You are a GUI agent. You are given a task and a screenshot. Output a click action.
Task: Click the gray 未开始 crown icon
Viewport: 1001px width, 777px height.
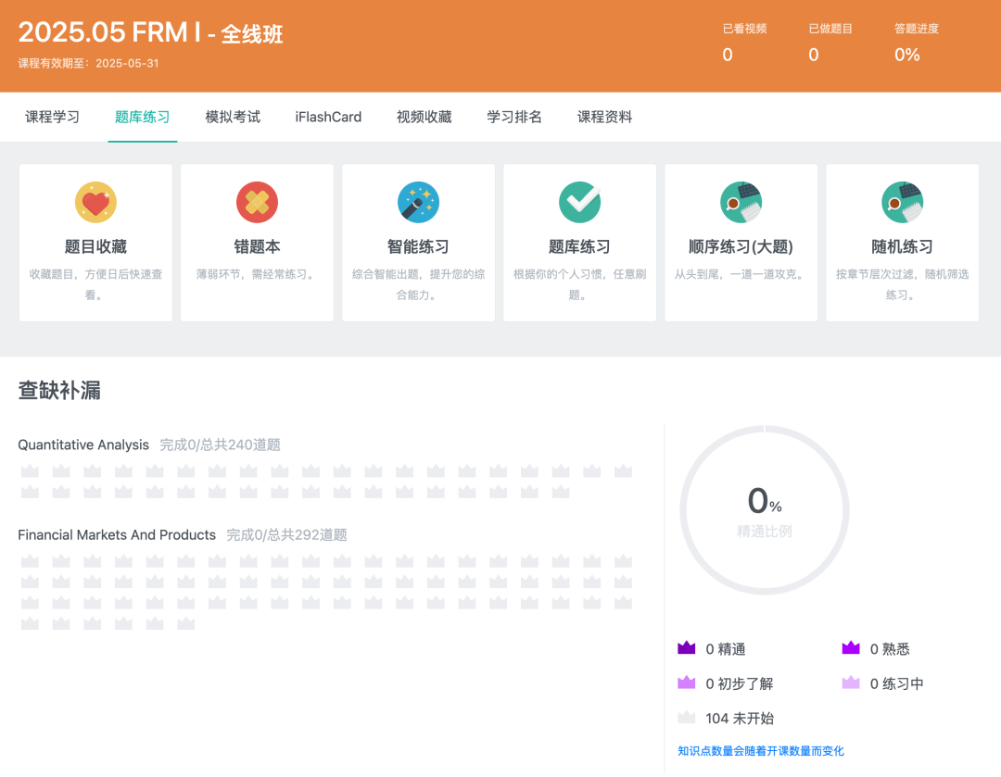click(x=686, y=717)
